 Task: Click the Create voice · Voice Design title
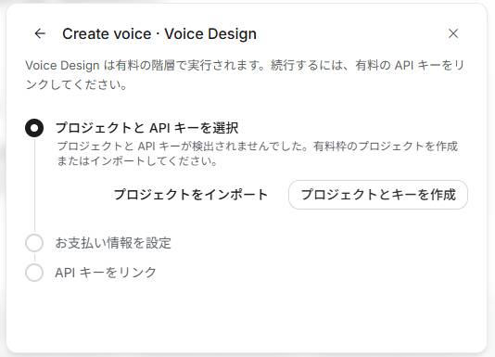tap(159, 33)
